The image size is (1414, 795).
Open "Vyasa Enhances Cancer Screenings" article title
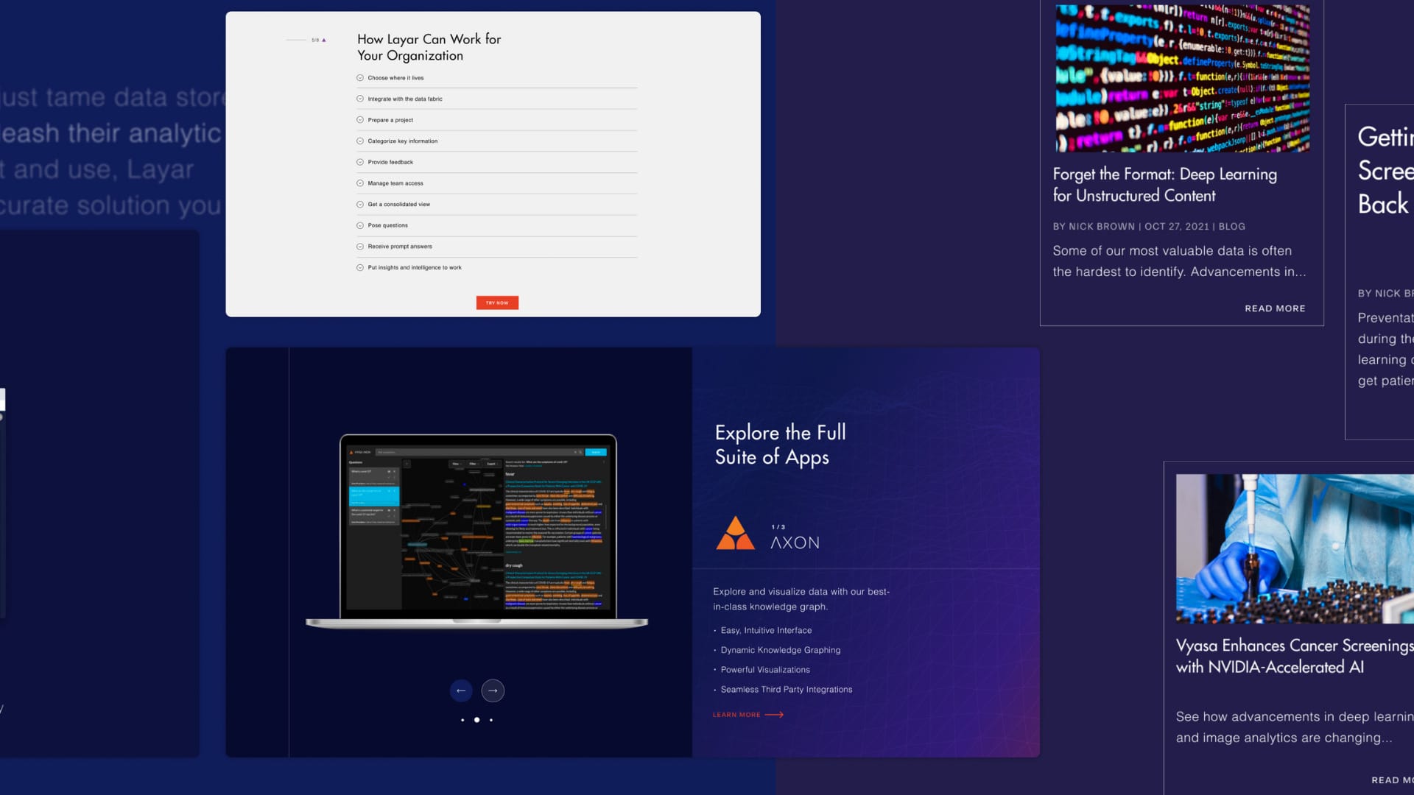tap(1294, 656)
